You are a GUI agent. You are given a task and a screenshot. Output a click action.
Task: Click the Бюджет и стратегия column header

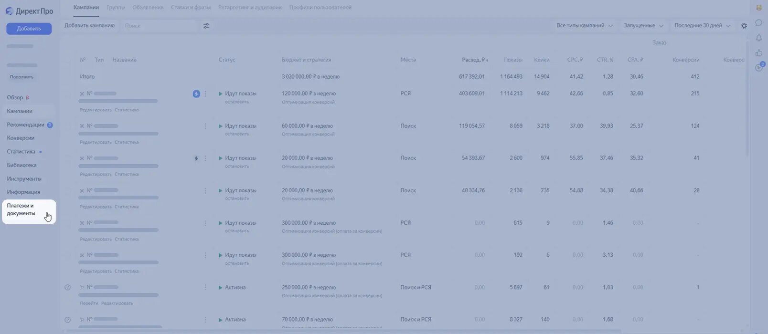tap(306, 60)
